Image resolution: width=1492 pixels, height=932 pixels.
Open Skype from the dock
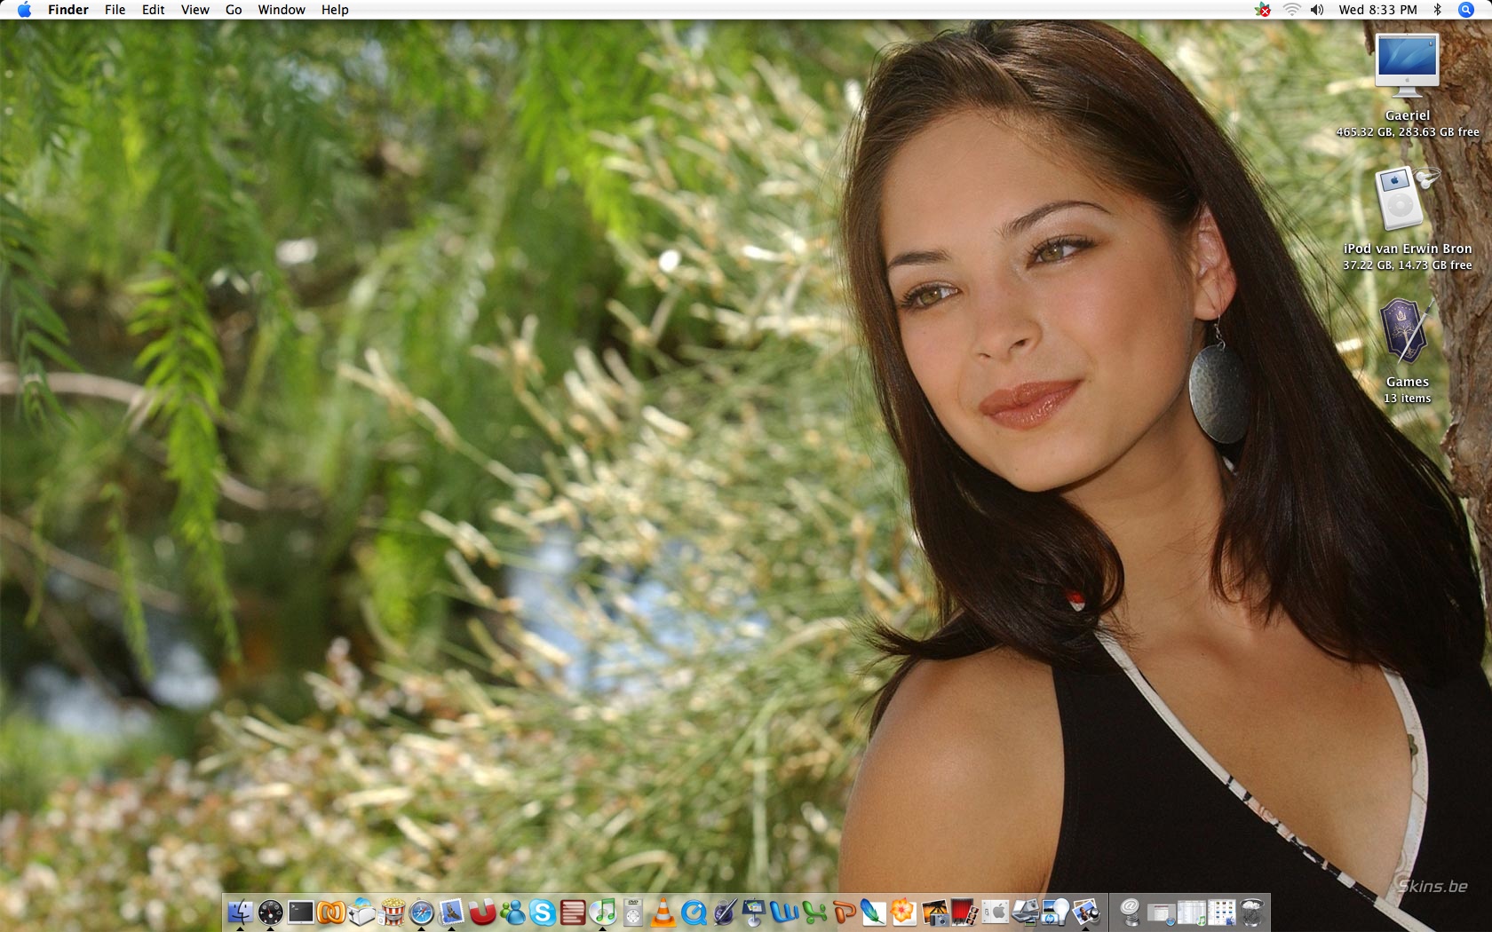coord(542,912)
